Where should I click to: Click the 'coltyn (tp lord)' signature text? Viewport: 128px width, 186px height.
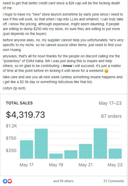tap(14, 88)
